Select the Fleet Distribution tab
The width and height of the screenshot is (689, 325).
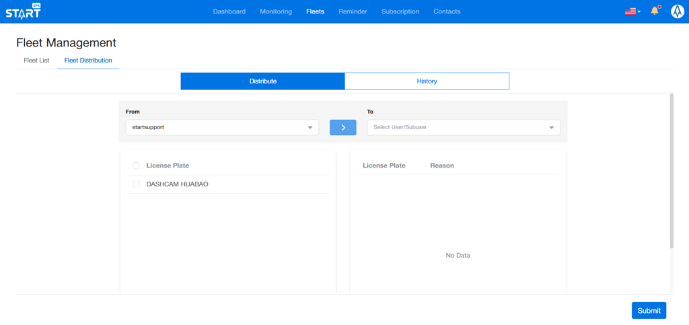(x=88, y=61)
